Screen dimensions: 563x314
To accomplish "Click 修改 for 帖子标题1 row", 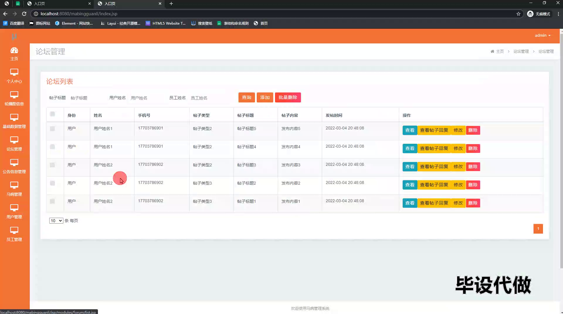I will tap(458, 203).
